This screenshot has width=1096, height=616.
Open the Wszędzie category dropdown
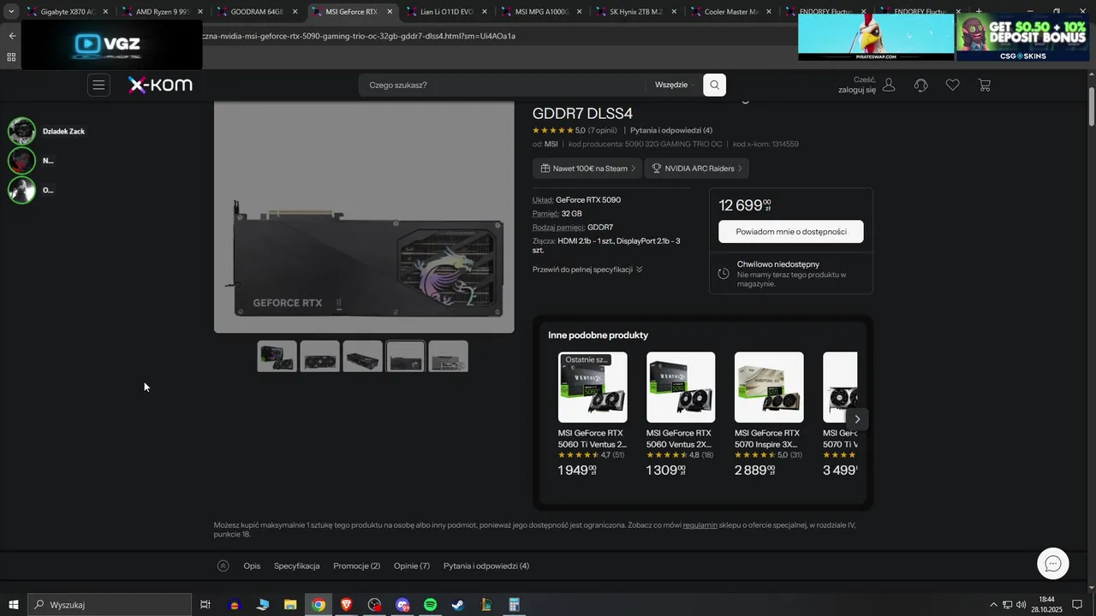(x=676, y=85)
